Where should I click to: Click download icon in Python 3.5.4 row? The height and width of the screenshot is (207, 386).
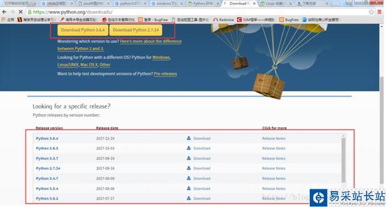point(188,188)
